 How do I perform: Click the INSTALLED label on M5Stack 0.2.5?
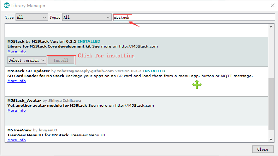(89, 41)
